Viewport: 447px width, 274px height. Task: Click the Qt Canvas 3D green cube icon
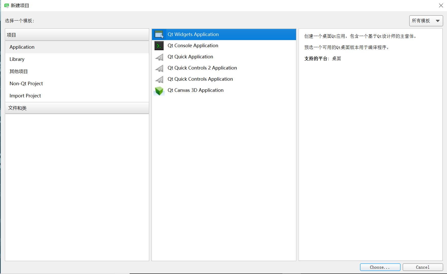point(159,91)
